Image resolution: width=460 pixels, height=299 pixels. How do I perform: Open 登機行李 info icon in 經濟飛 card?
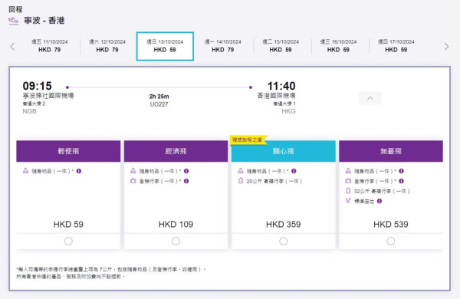pos(186,181)
